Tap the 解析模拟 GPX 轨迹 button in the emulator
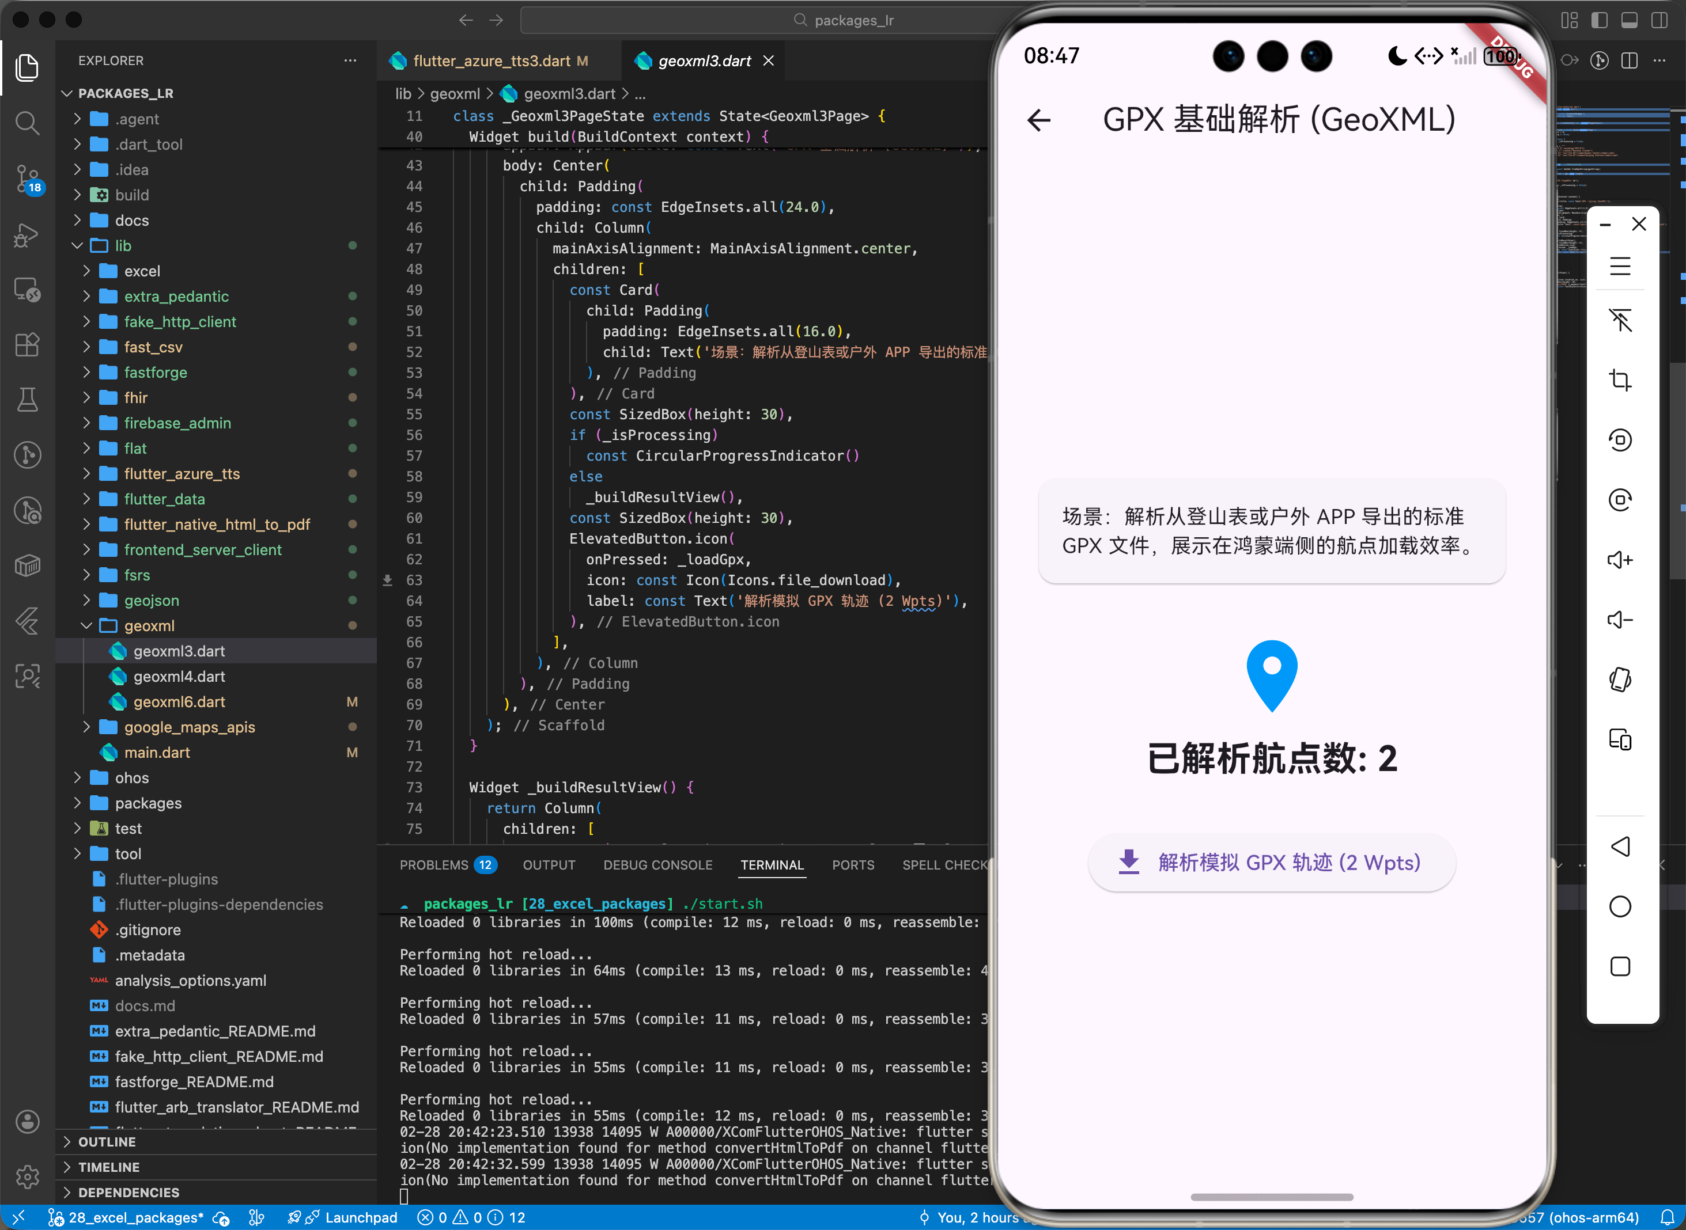 pos(1271,862)
